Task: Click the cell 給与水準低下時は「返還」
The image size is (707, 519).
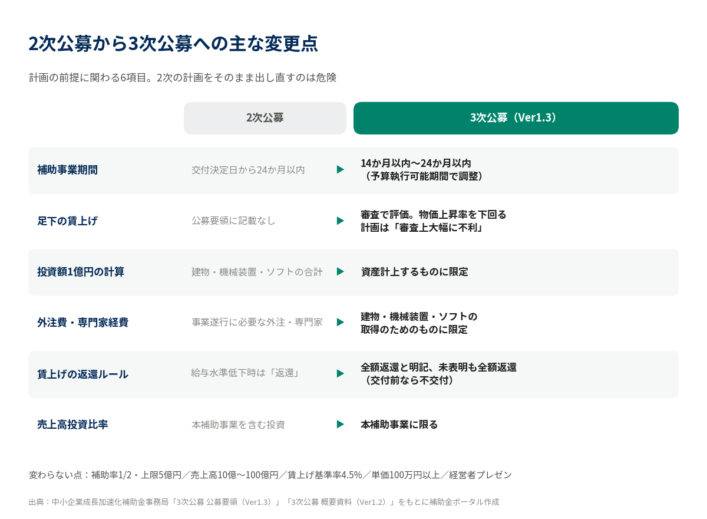Action: tap(245, 373)
